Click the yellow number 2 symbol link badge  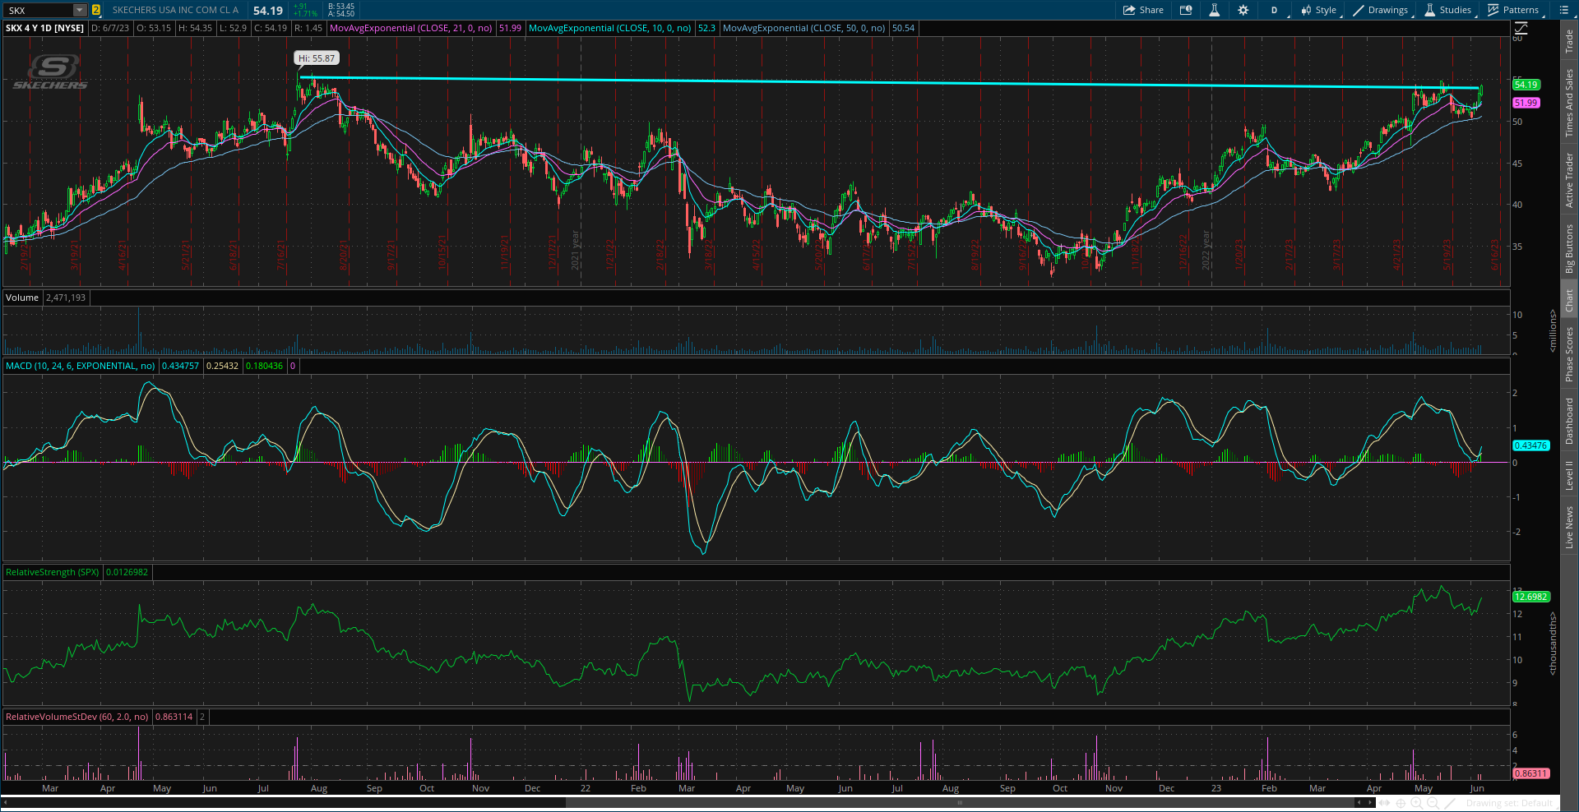pyautogui.click(x=96, y=10)
